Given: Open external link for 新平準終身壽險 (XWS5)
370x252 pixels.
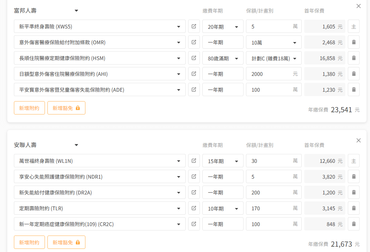Looking at the screenshot, I should coord(194,26).
